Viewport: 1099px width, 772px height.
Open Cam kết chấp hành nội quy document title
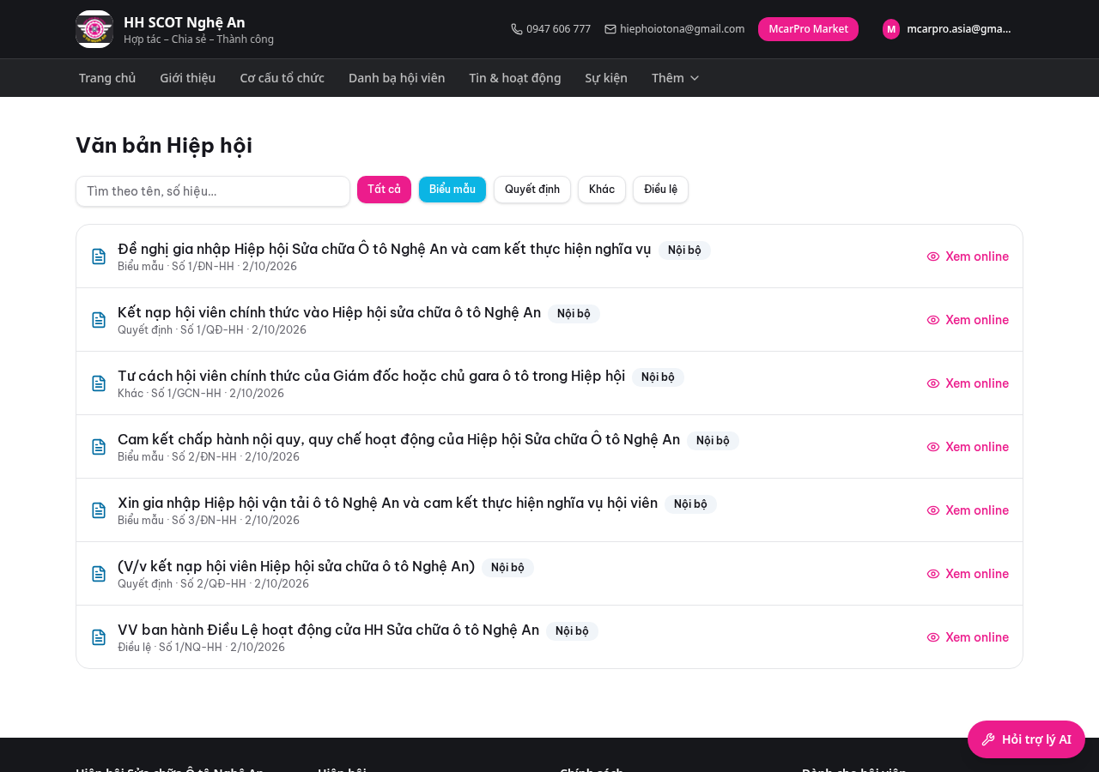[x=398, y=439]
